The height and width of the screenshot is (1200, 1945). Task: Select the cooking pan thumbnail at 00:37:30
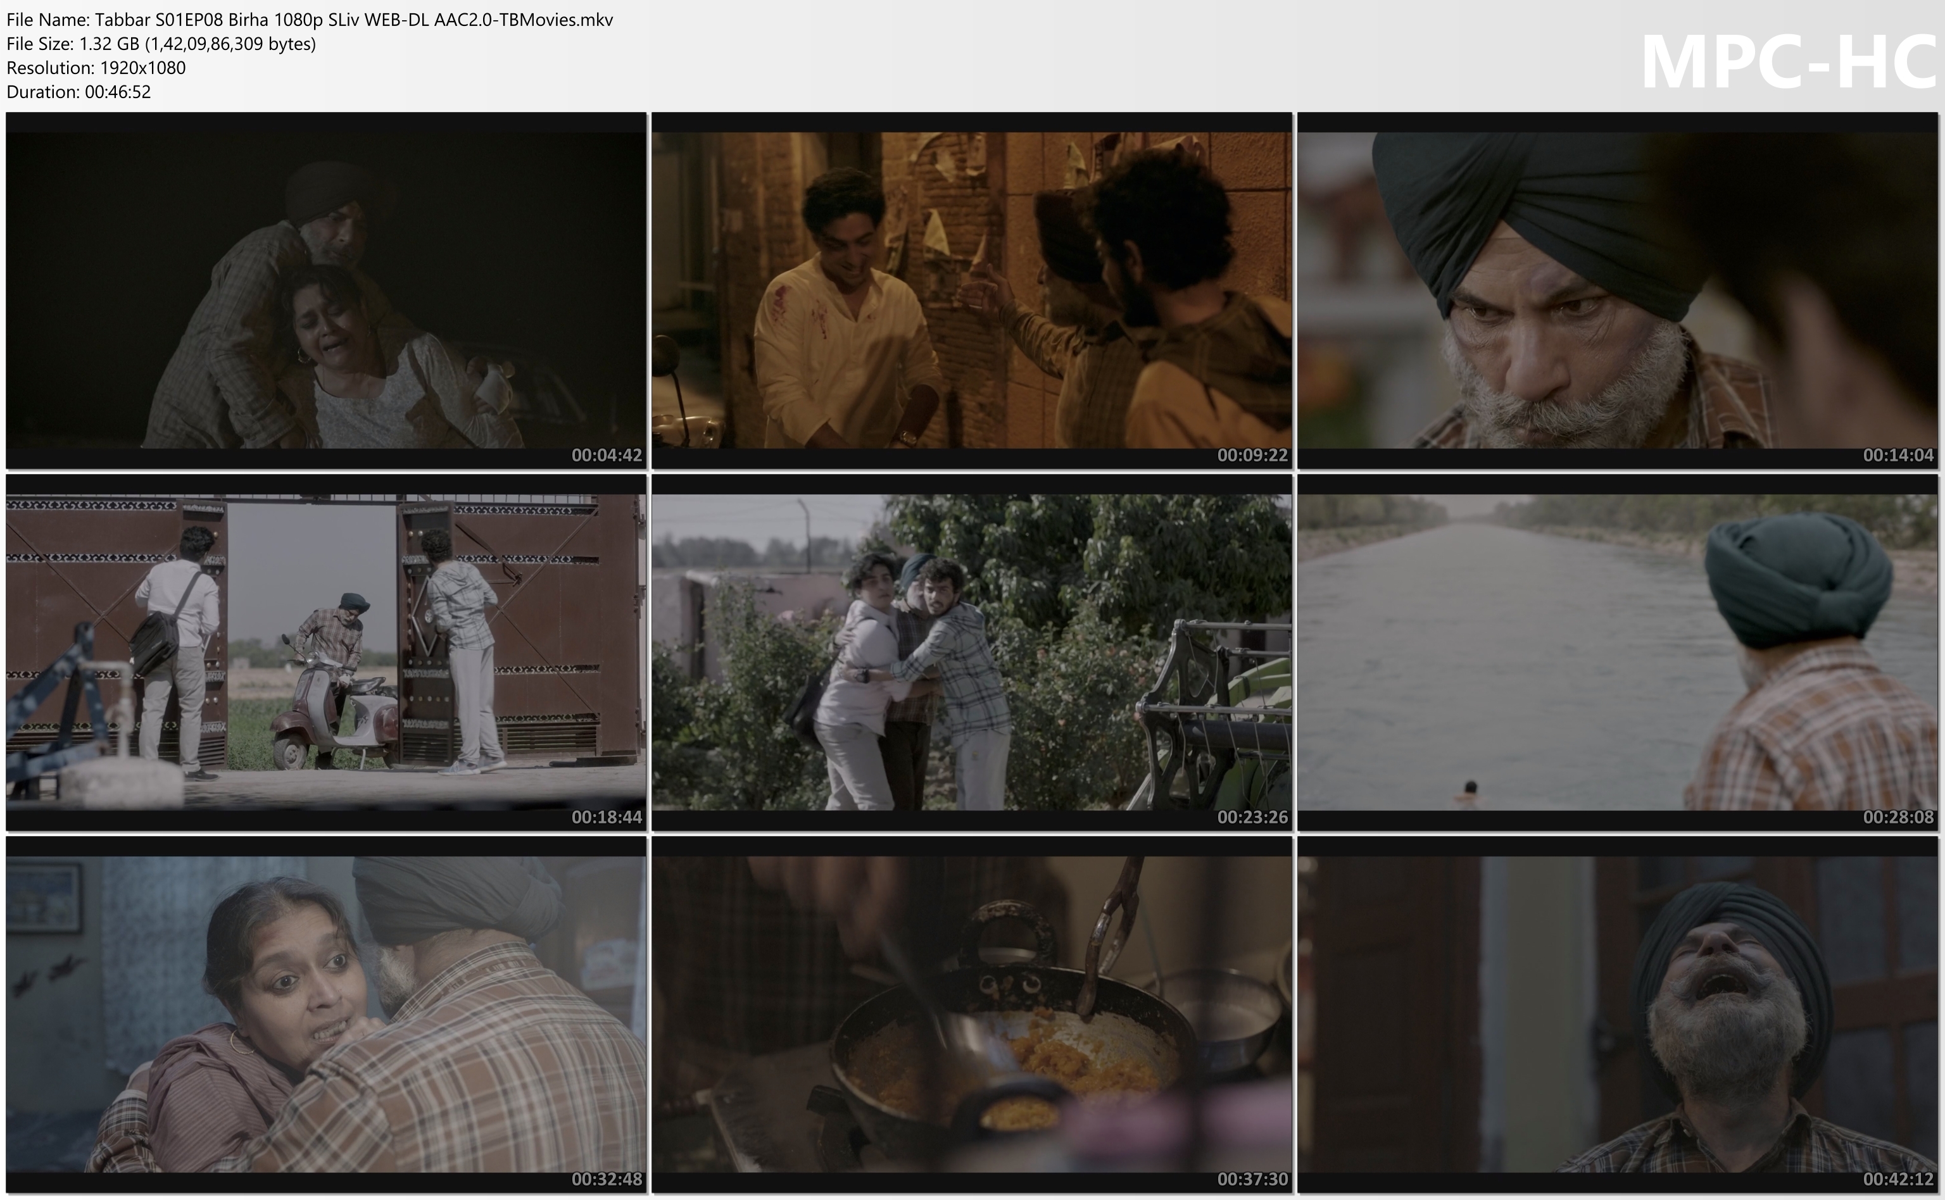tap(972, 1015)
